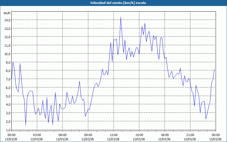Click the 03:00 time axis label
Image resolution: width=227 pixels, height=142 pixels.
pyautogui.click(x=37, y=135)
